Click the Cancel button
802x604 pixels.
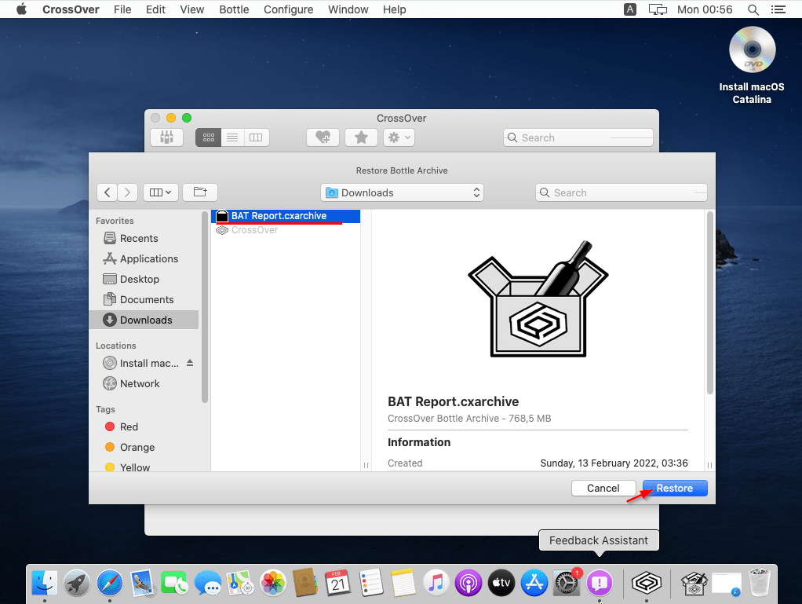click(603, 488)
